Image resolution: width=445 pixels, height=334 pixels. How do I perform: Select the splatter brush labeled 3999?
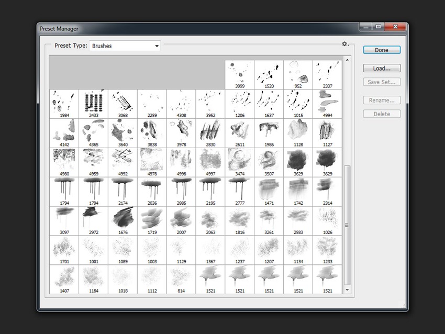239,74
